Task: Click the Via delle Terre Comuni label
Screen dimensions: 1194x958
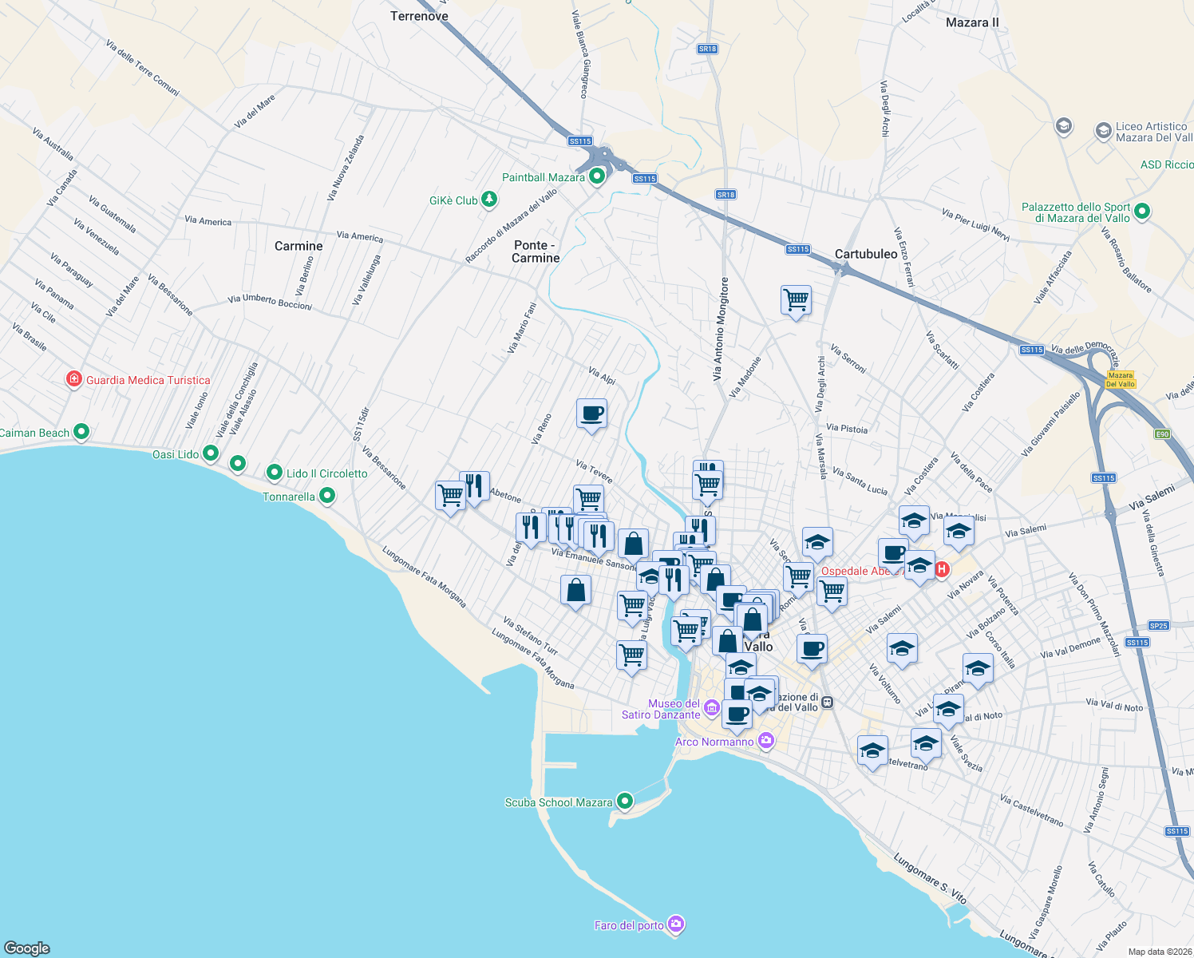Action: [143, 68]
